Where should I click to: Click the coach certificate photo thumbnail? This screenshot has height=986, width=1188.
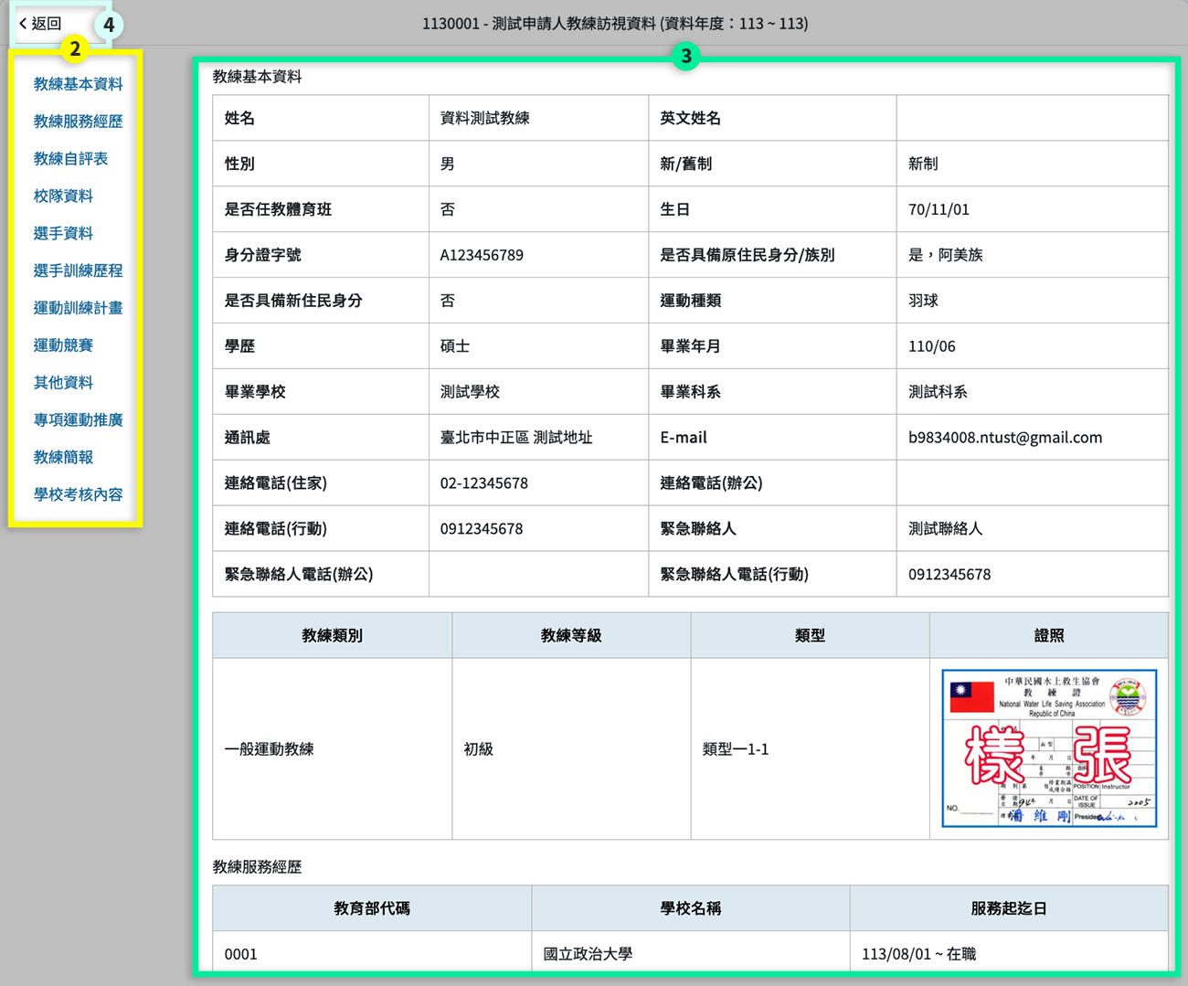1049,748
